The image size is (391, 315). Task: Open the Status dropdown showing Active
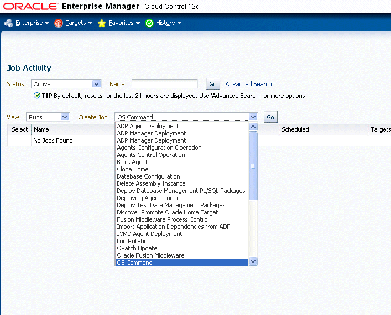66,84
